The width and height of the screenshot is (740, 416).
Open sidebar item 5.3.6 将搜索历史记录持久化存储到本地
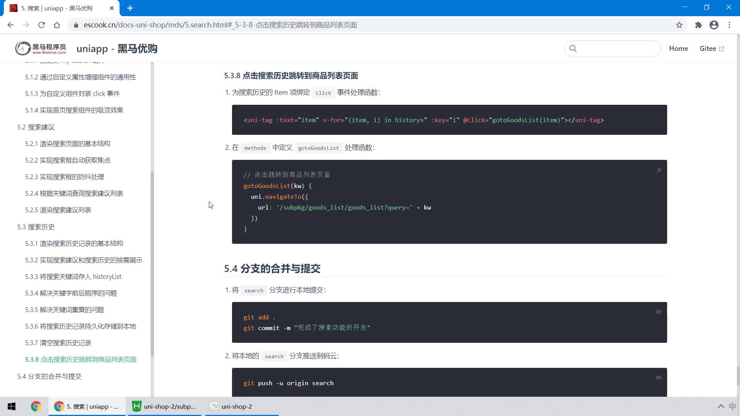tap(80, 326)
